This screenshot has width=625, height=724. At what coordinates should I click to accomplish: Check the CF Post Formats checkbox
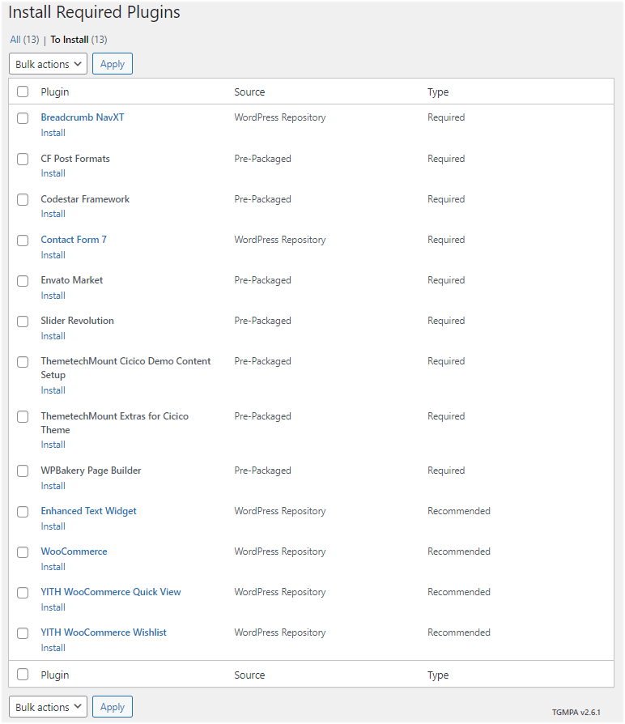(x=23, y=160)
